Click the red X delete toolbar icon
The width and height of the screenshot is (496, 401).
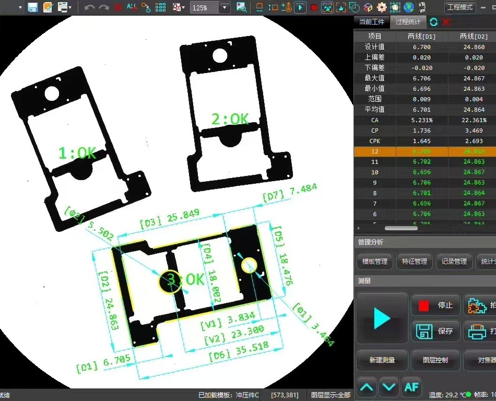click(118, 8)
